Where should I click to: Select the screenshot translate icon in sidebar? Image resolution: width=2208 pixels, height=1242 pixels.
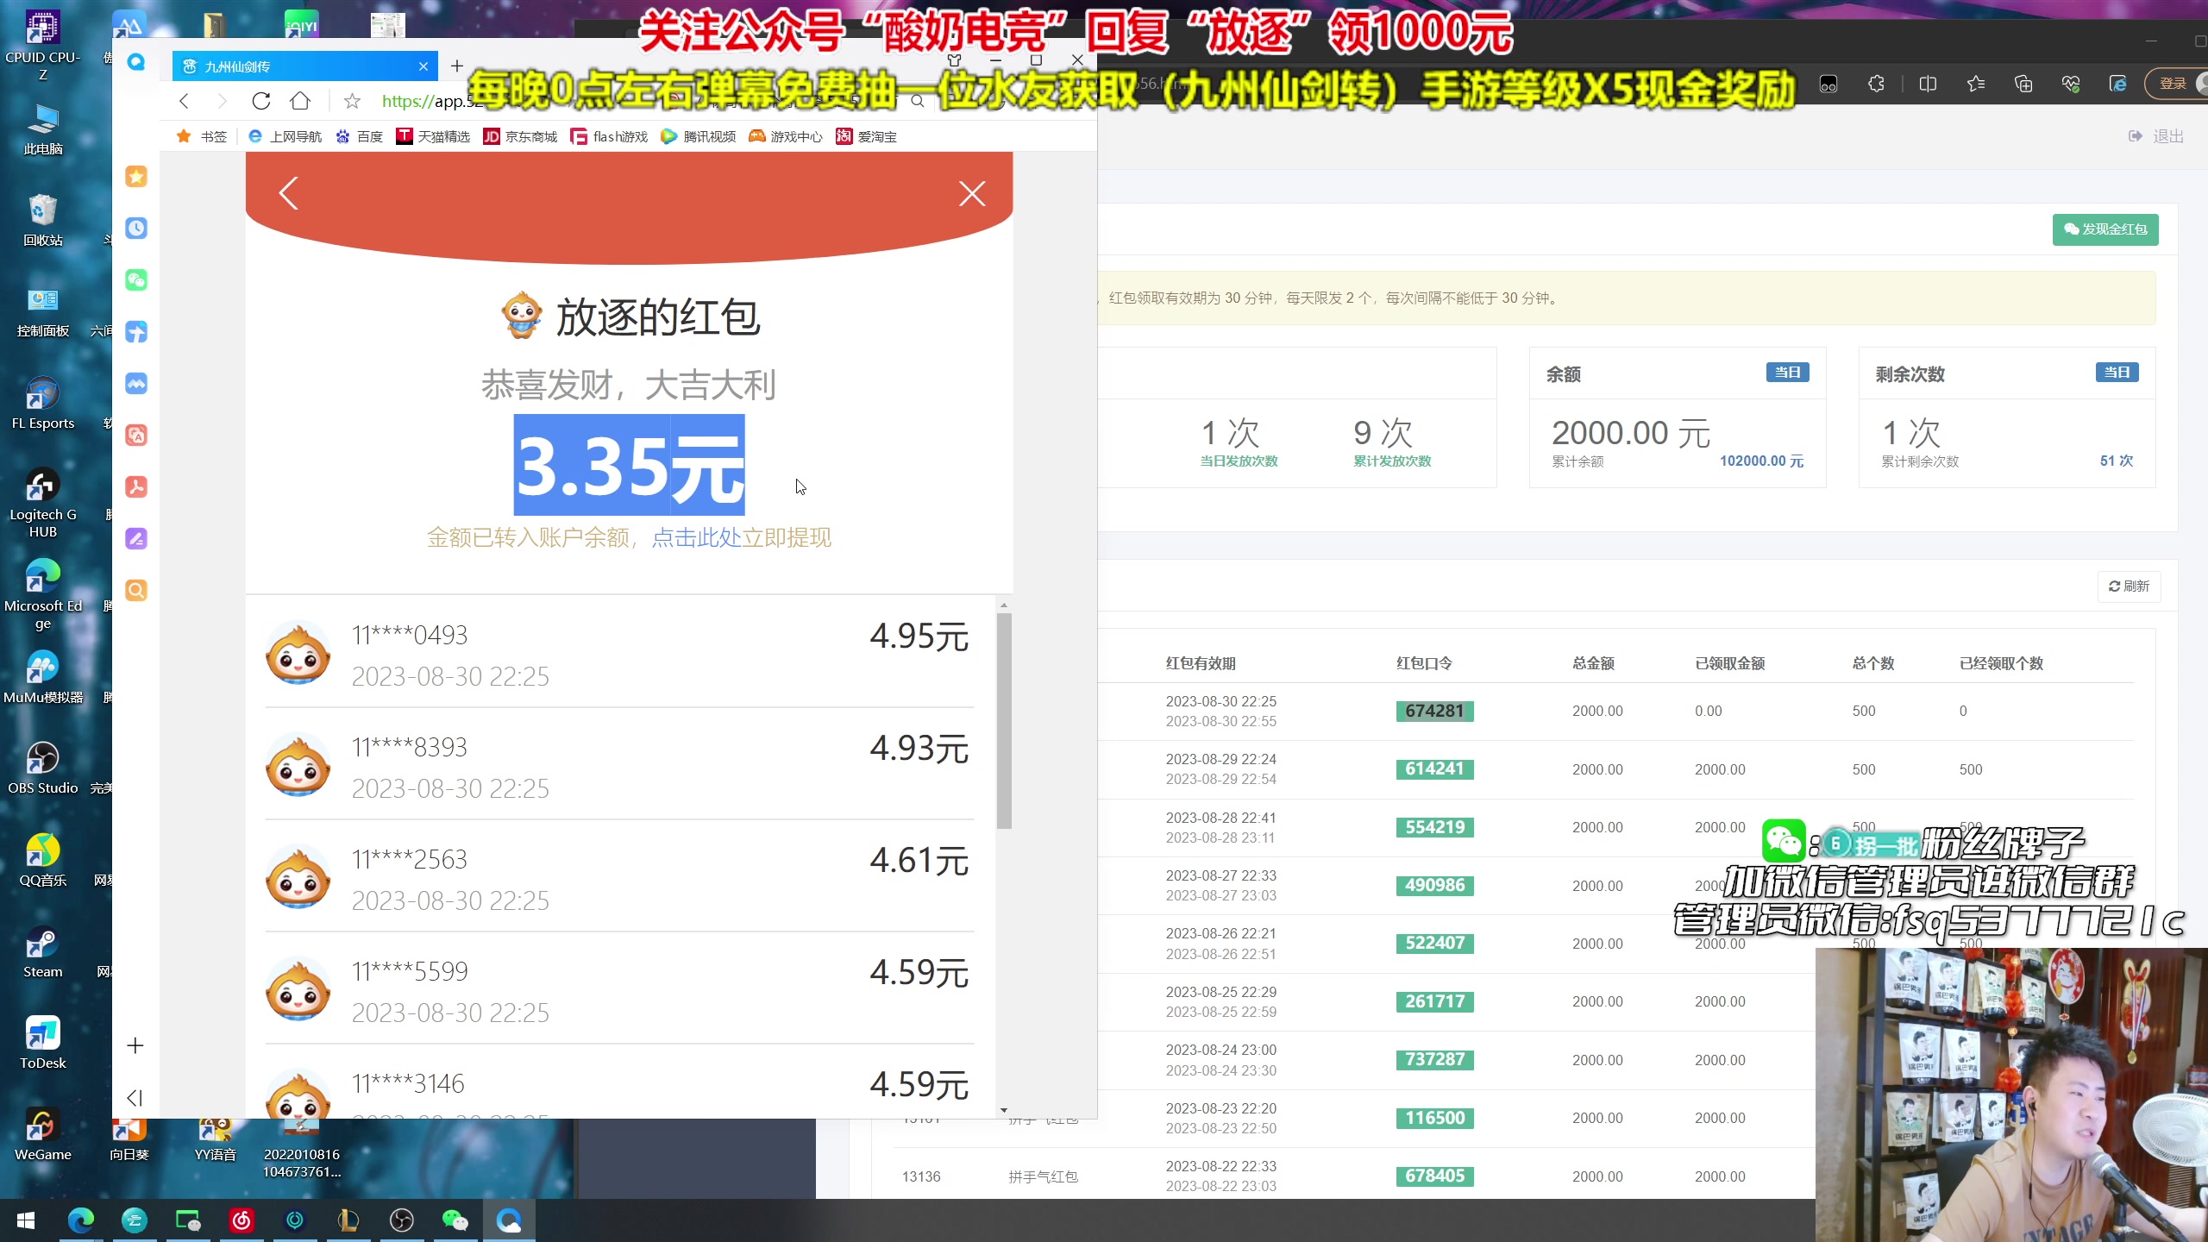point(135,436)
